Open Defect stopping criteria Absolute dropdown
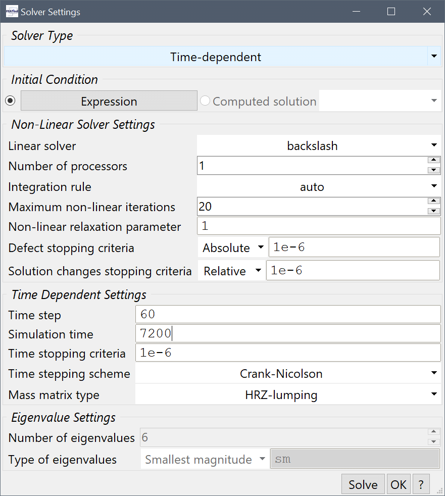 coord(233,247)
